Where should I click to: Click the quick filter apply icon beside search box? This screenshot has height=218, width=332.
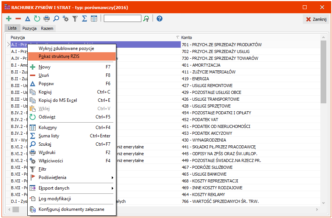[x=146, y=19]
